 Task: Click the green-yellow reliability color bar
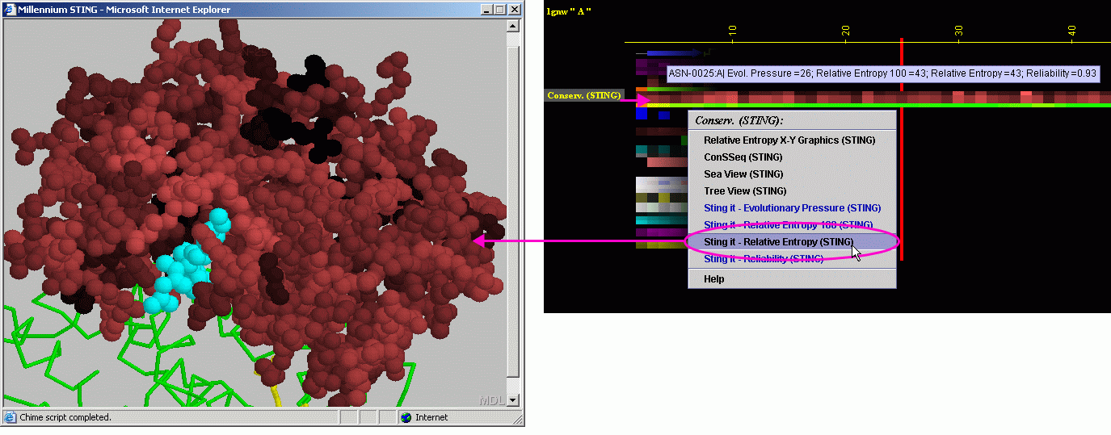pos(873,105)
